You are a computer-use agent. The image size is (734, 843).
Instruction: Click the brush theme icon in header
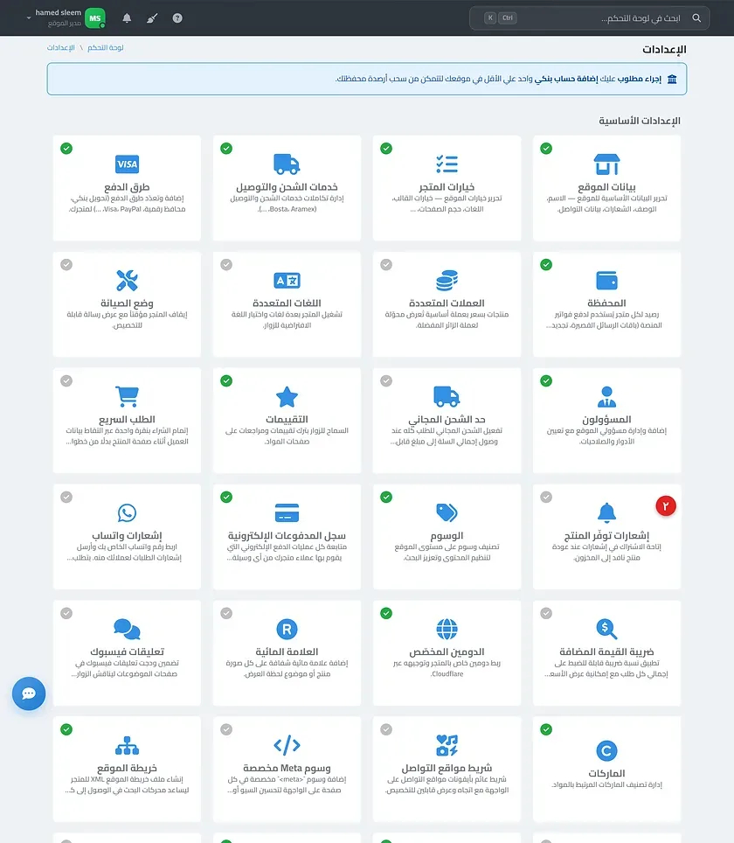(x=152, y=18)
